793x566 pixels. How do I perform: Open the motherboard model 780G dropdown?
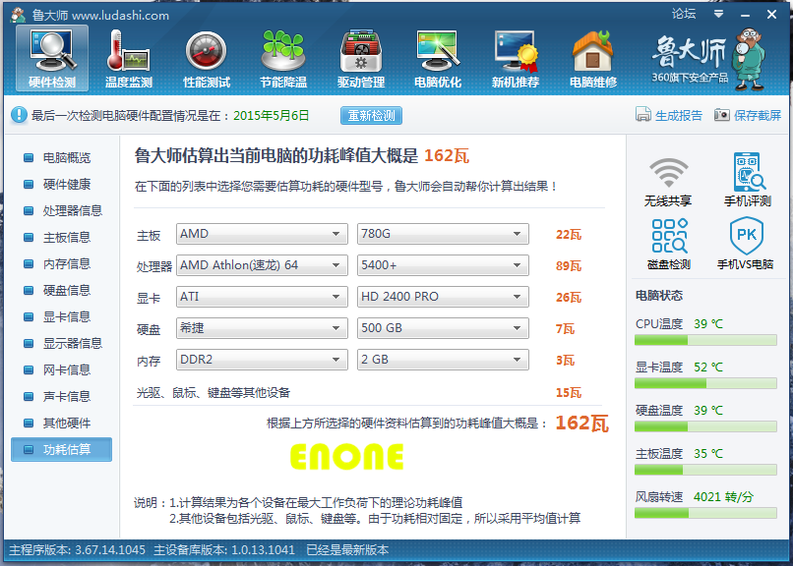coord(443,234)
